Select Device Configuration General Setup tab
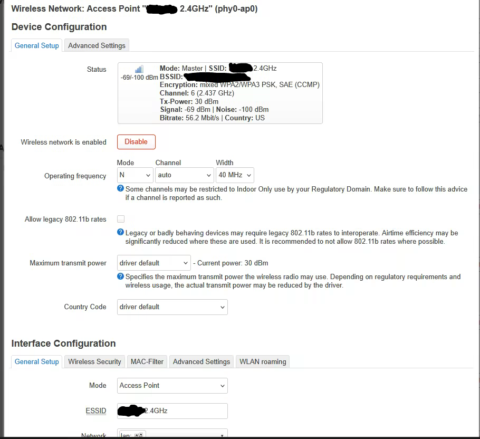 pyautogui.click(x=37, y=45)
